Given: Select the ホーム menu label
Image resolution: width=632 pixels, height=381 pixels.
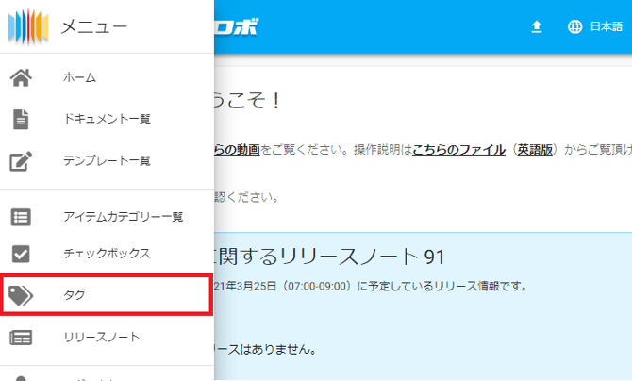Looking at the screenshot, I should pos(79,77).
